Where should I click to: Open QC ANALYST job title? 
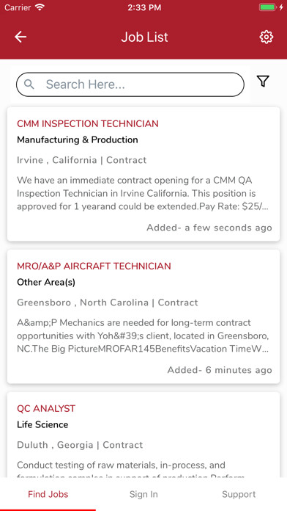tap(46, 409)
